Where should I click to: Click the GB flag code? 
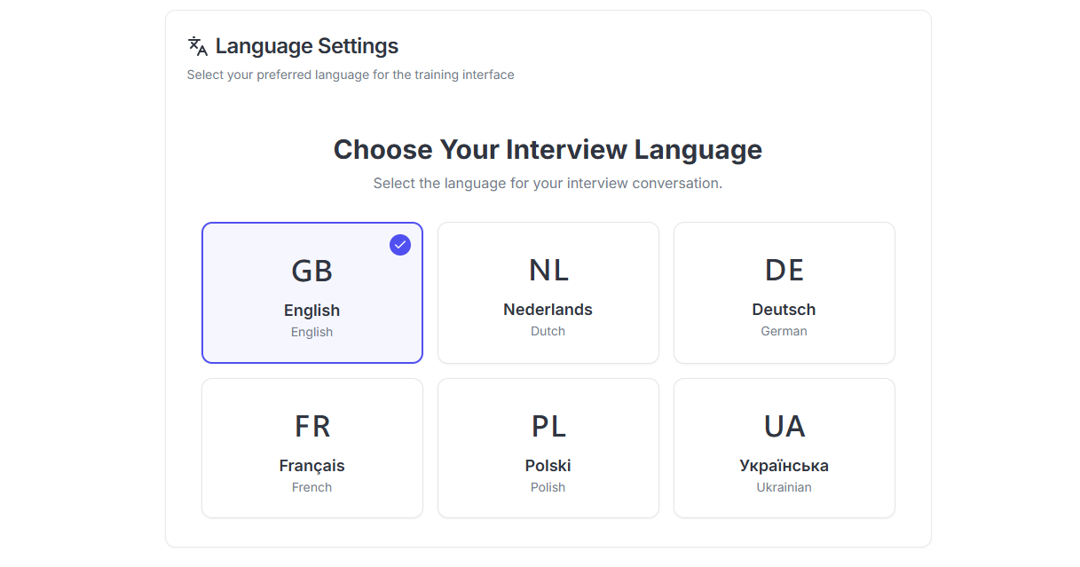point(311,271)
